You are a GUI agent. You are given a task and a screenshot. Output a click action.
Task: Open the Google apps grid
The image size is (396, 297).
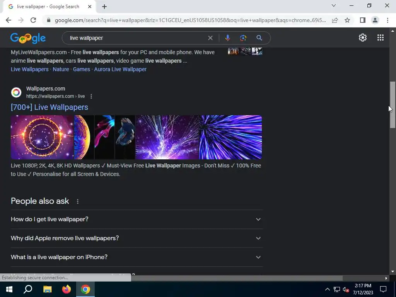(381, 38)
